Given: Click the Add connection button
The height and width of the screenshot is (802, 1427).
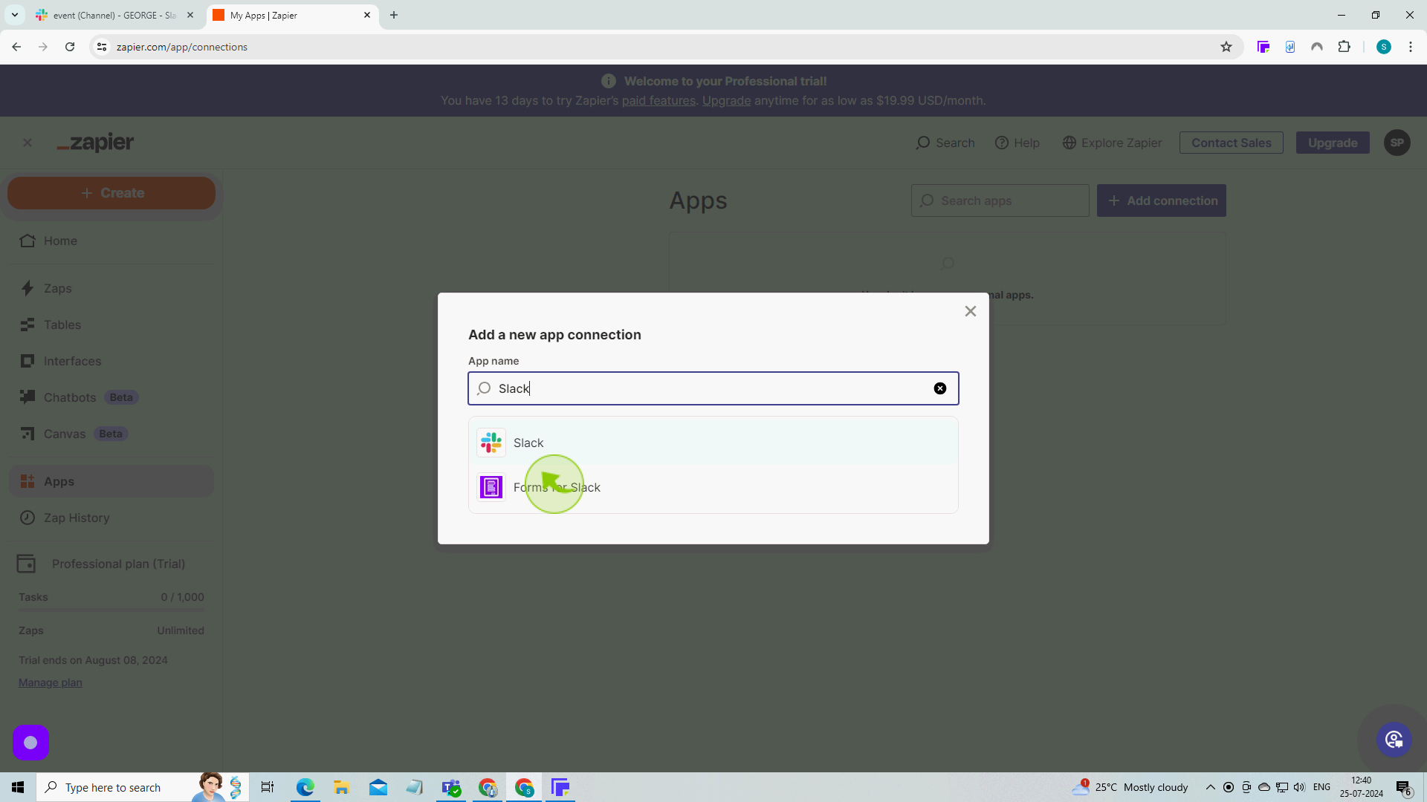Looking at the screenshot, I should (x=1162, y=200).
